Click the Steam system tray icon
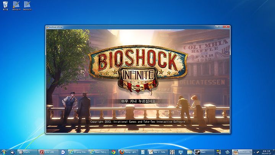The height and width of the screenshot is (155, 275). tap(258, 152)
